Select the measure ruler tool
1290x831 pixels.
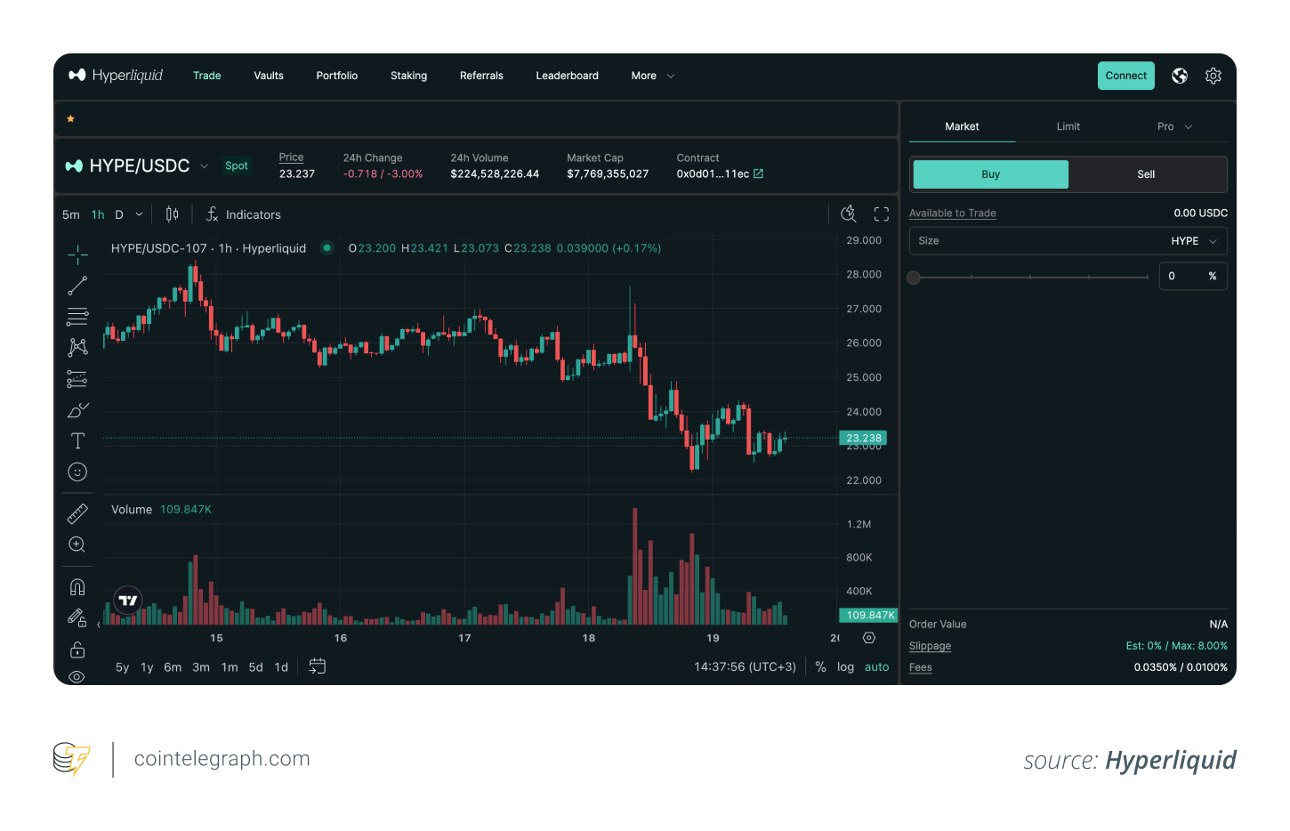coord(77,513)
